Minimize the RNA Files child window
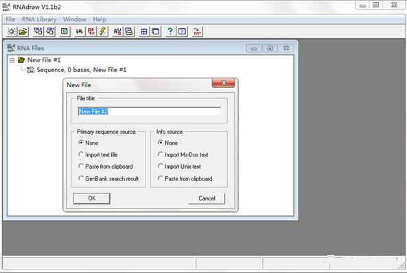 pyautogui.click(x=254, y=48)
